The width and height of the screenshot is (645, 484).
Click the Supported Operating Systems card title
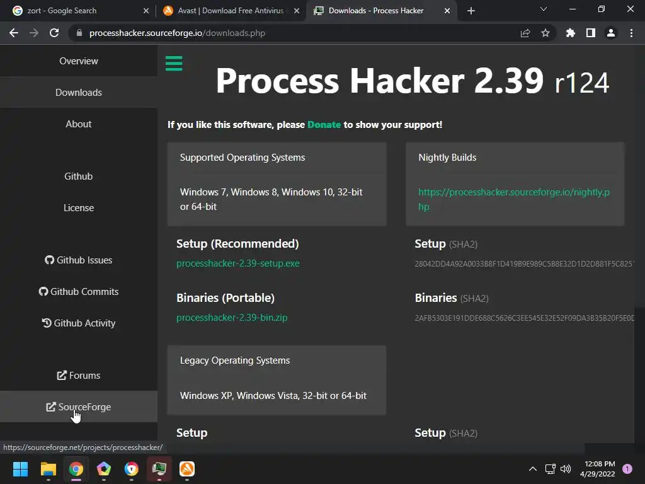point(243,158)
